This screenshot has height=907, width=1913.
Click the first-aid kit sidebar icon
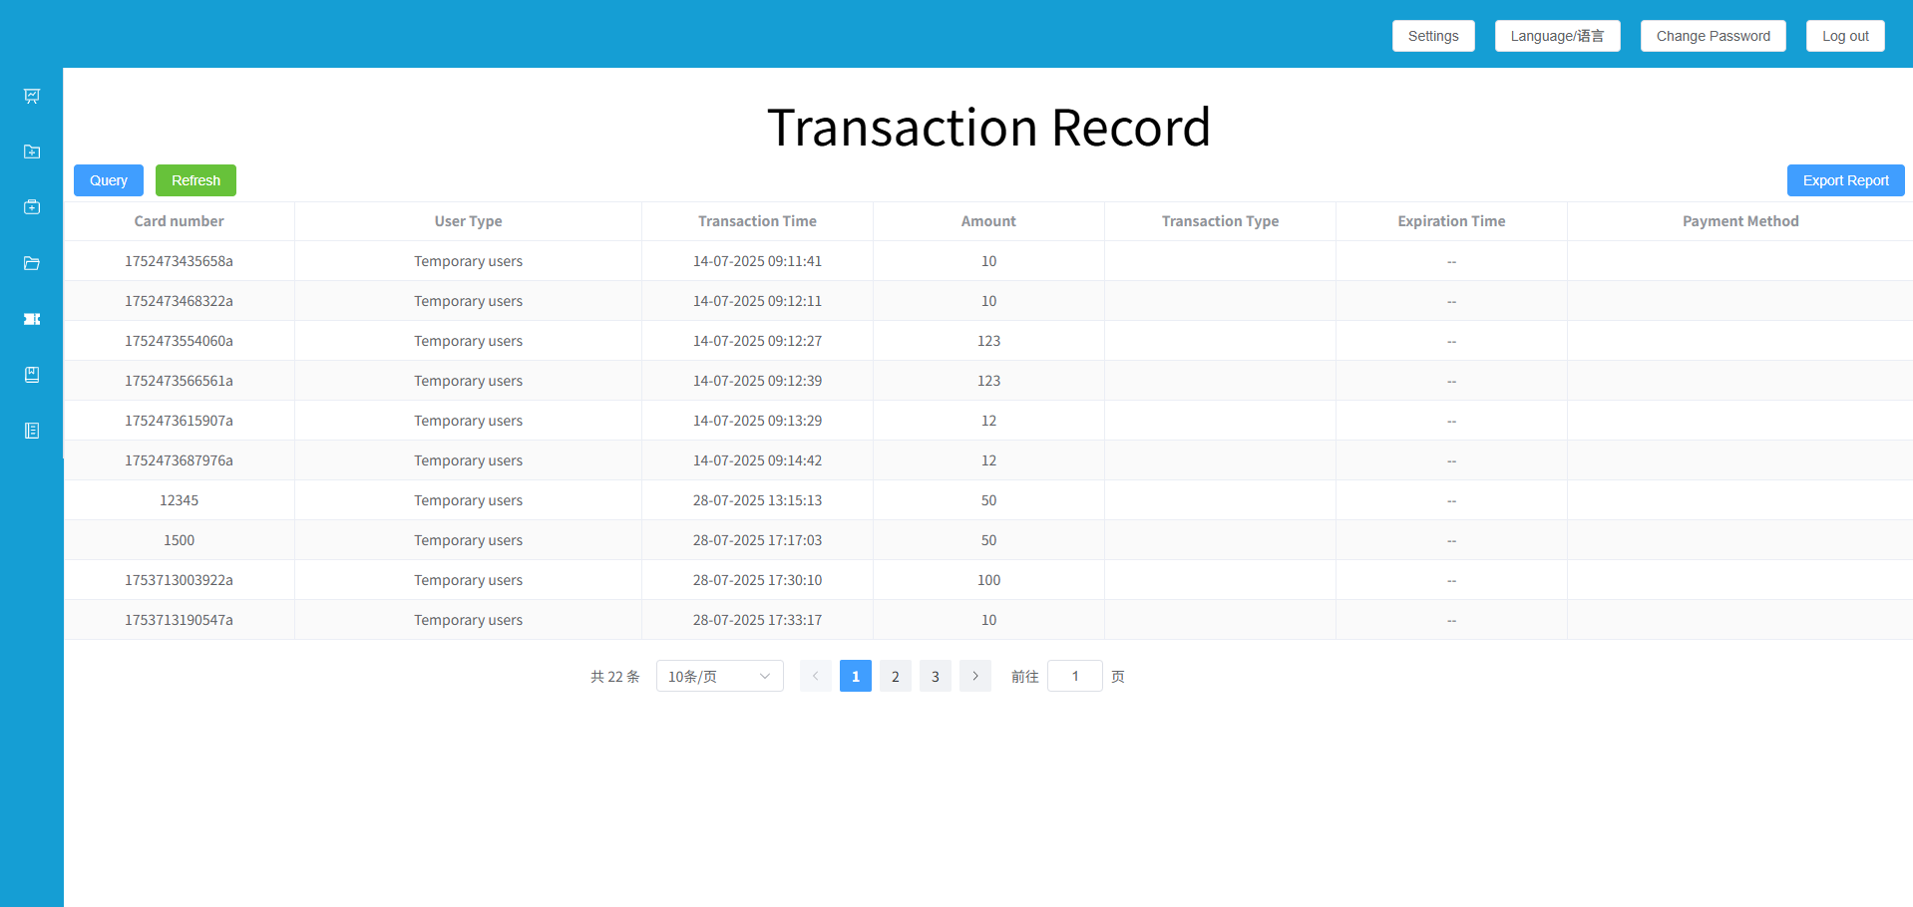[32, 207]
